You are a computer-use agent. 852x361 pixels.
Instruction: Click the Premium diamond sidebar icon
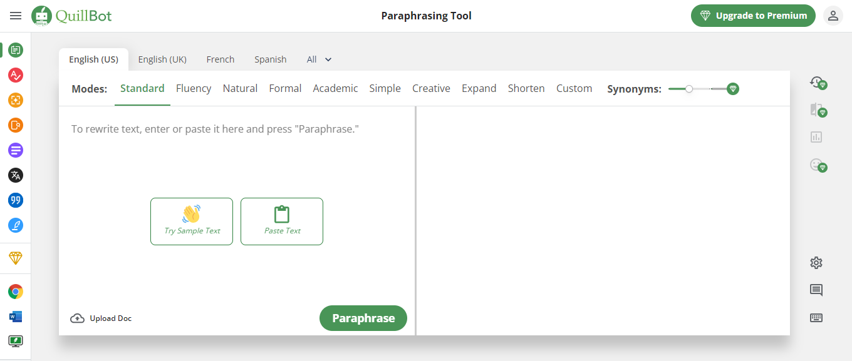point(15,258)
